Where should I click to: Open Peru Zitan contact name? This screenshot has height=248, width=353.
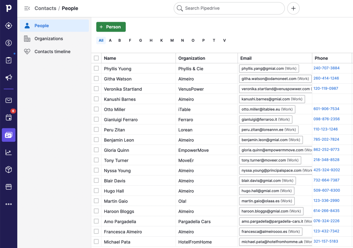click(x=114, y=130)
